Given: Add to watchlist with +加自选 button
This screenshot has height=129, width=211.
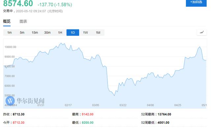Looking at the screenshot, I should [196, 3].
